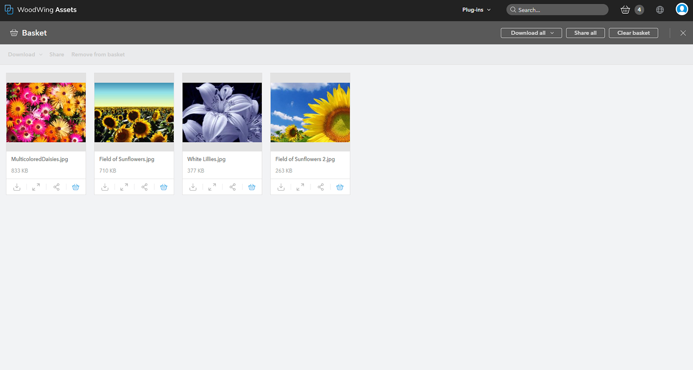Viewport: 693px width, 370px height.
Task: Click Share in the selection toolbar
Action: 57,54
